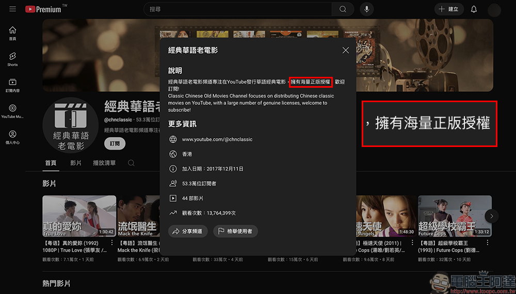Open 個人中心 in the sidebar

pos(12,138)
